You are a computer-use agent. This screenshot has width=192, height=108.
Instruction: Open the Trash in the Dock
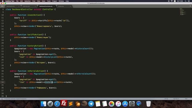[x=148, y=104]
